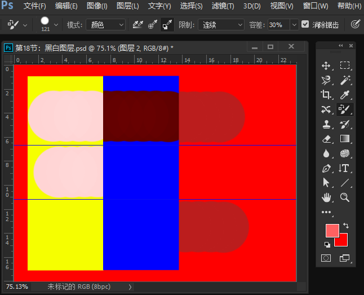Change screen mode

pos(344,258)
